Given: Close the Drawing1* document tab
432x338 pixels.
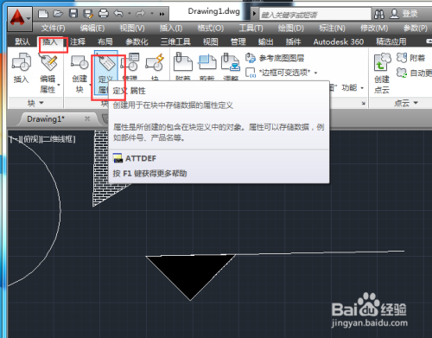Looking at the screenshot, I should click(x=87, y=118).
